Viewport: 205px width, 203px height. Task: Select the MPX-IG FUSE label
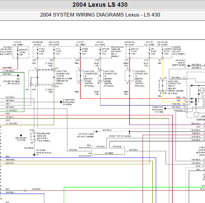point(135,51)
